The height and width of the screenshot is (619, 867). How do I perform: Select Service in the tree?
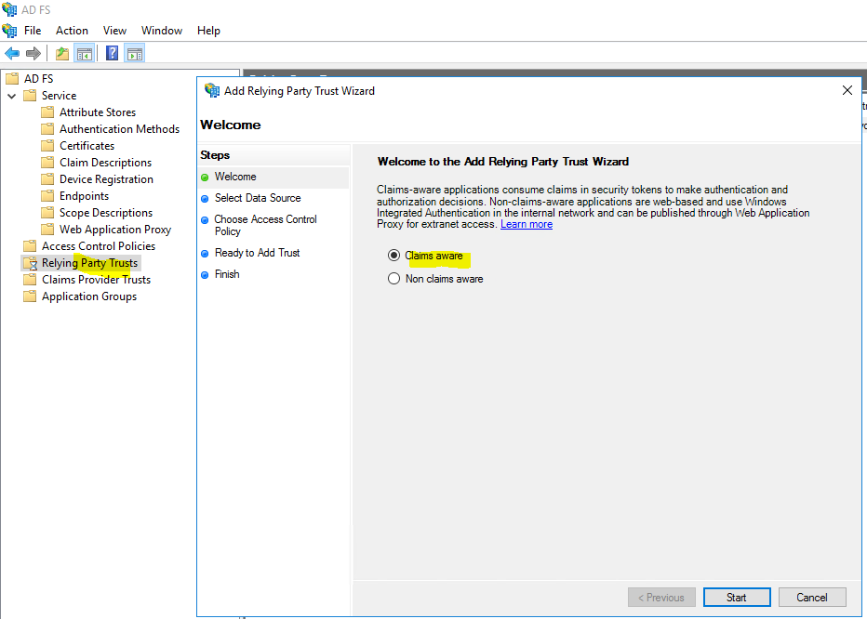(60, 96)
